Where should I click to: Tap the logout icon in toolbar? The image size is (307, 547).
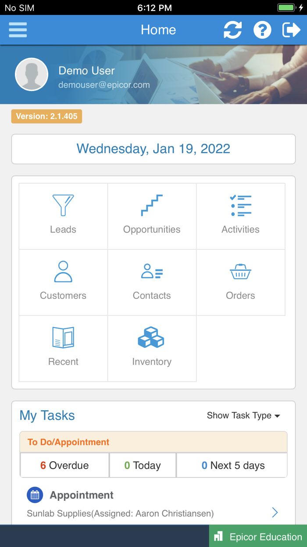[x=291, y=30]
